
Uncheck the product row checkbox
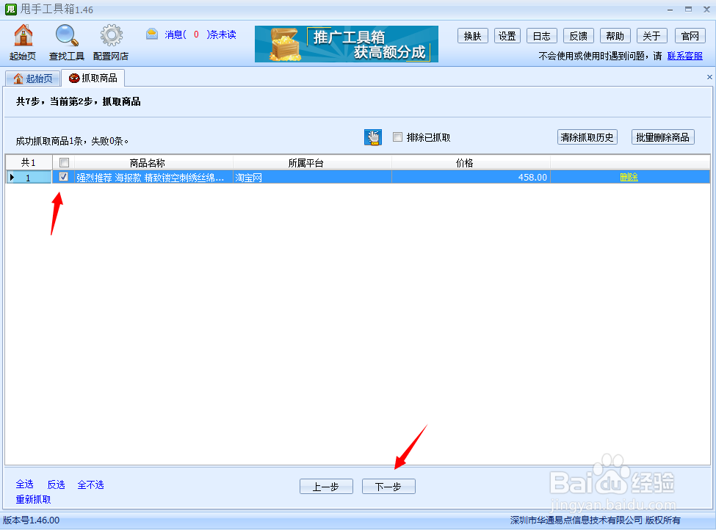coord(64,176)
